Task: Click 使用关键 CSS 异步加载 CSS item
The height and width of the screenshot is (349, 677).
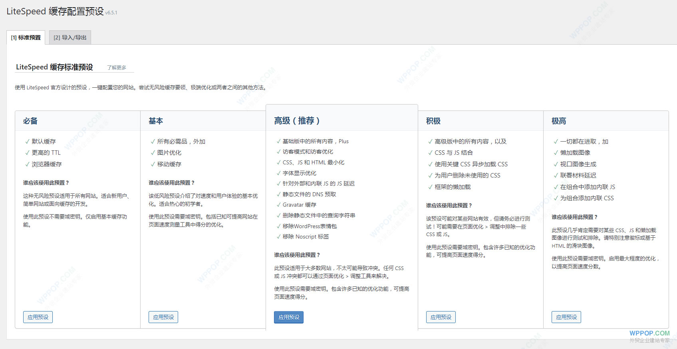Action: 471,164
